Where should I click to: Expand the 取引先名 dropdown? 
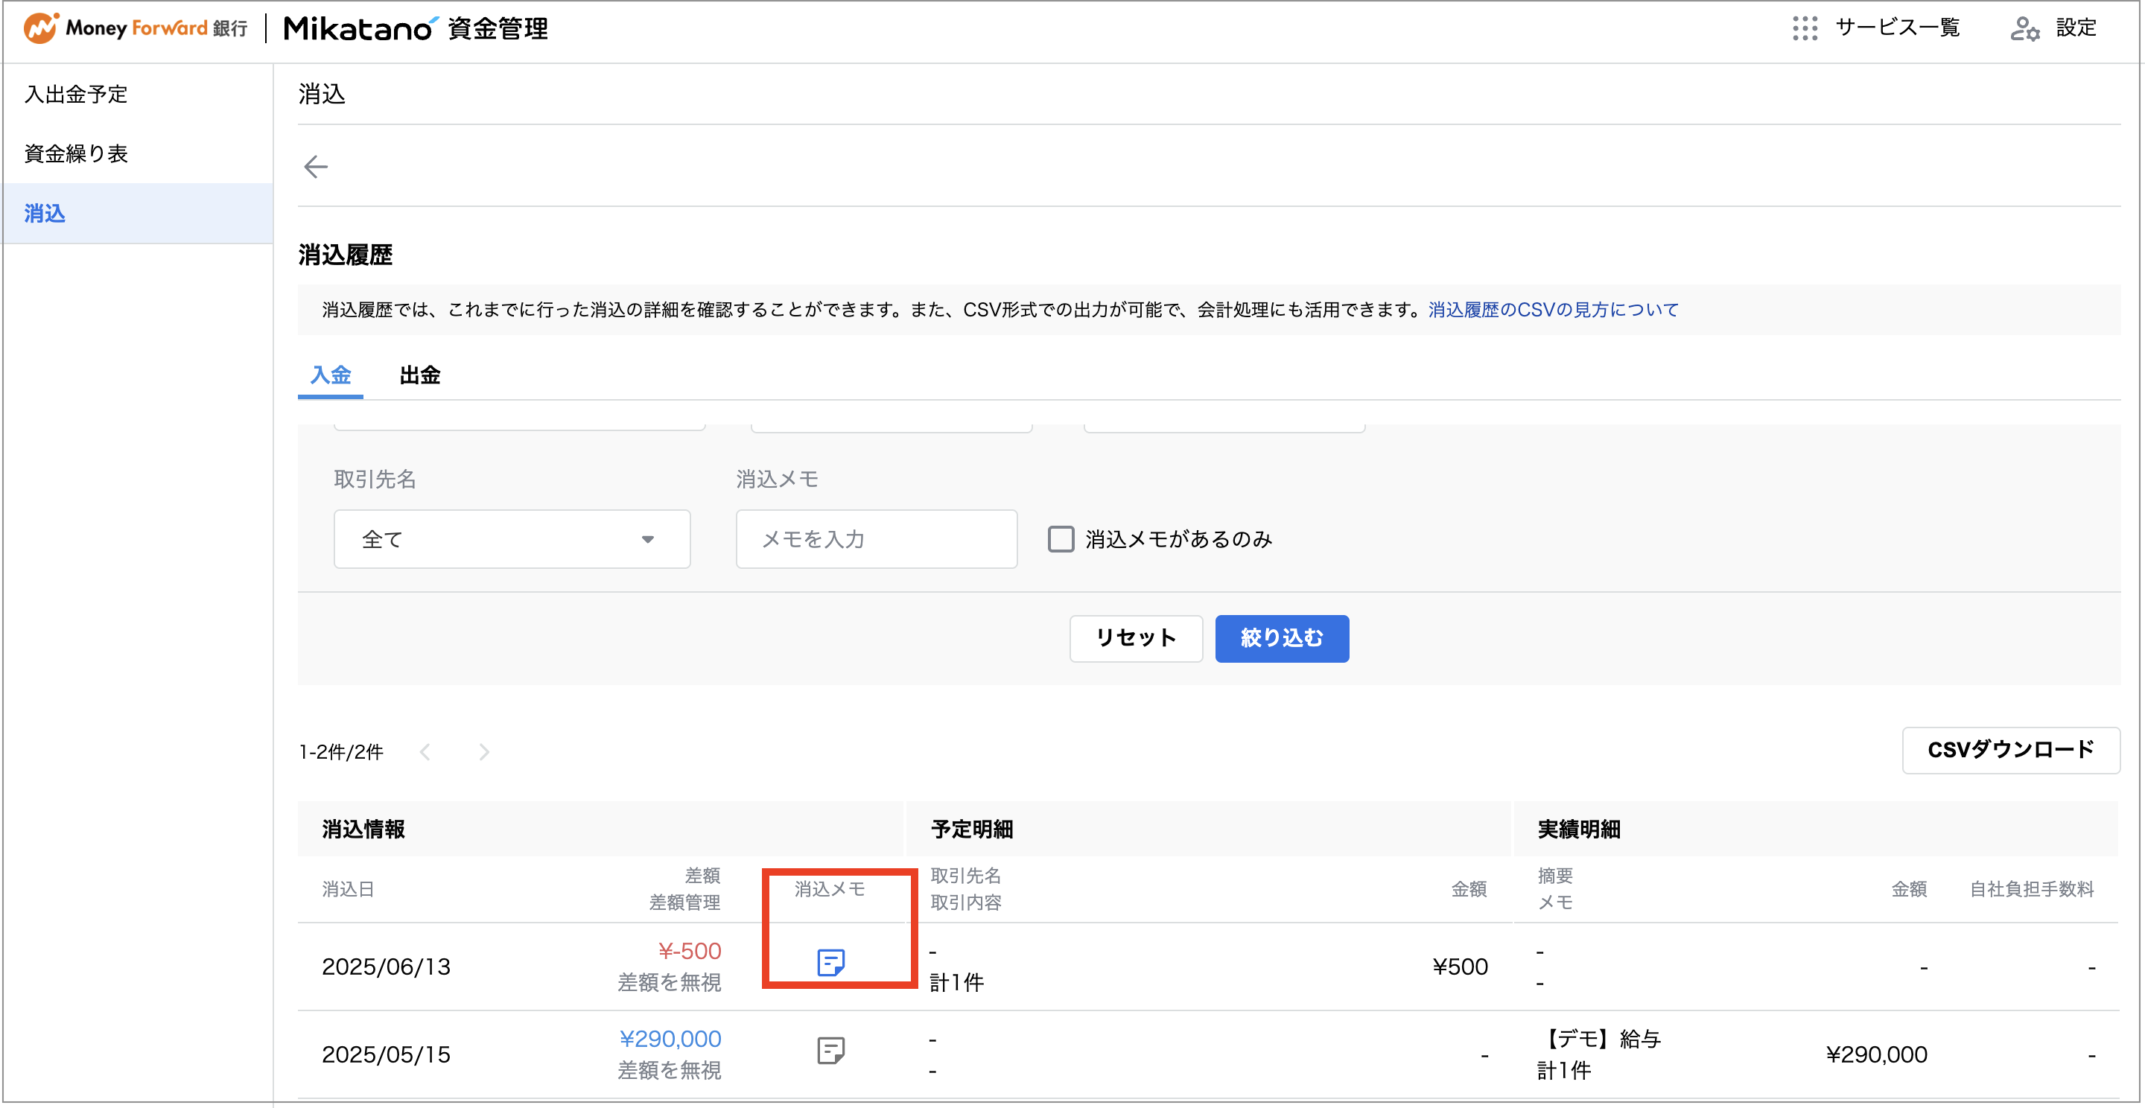tap(512, 539)
